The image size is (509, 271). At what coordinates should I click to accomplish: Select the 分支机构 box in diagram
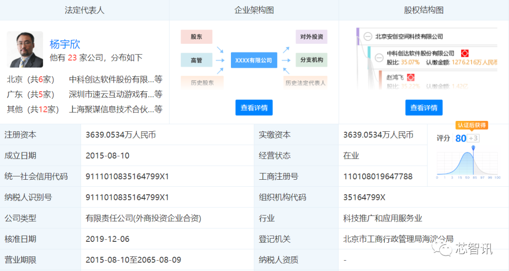click(312, 60)
